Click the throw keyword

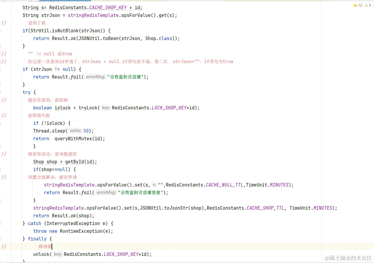coord(40,231)
